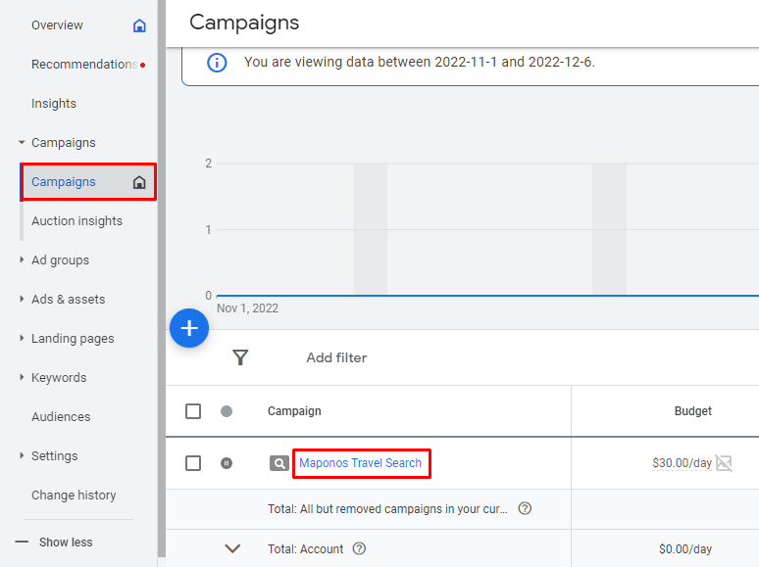Click the paused status icon for Maponos Travel Search
This screenshot has width=759, height=567.
click(x=227, y=463)
